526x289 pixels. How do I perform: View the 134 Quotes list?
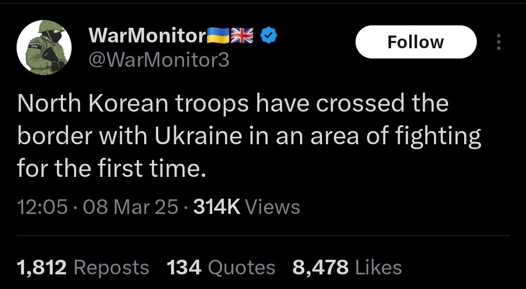tap(221, 268)
